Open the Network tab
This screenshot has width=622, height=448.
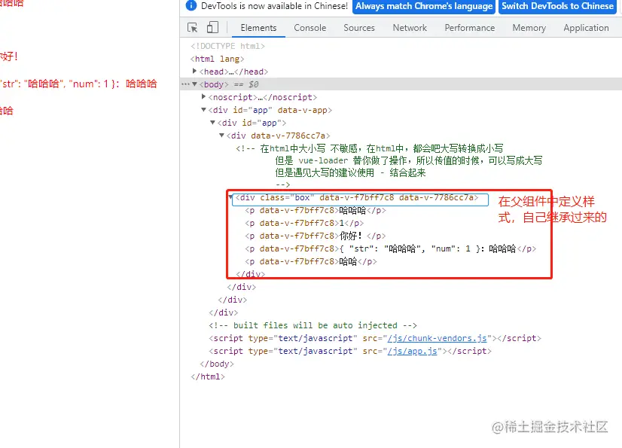tap(409, 27)
